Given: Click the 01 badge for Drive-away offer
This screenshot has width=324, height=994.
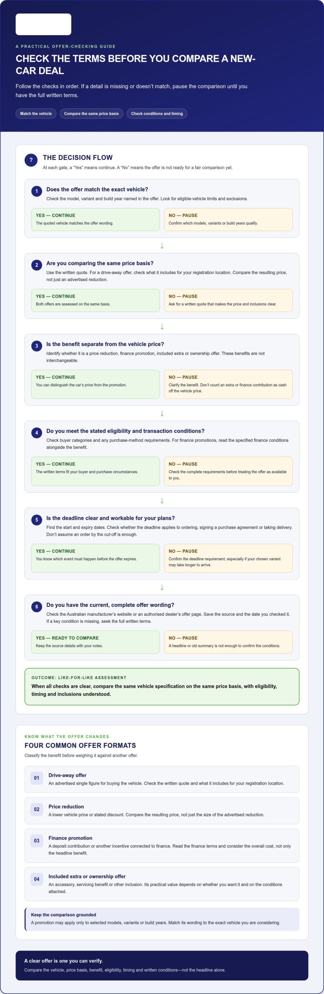Looking at the screenshot, I should click(37, 778).
